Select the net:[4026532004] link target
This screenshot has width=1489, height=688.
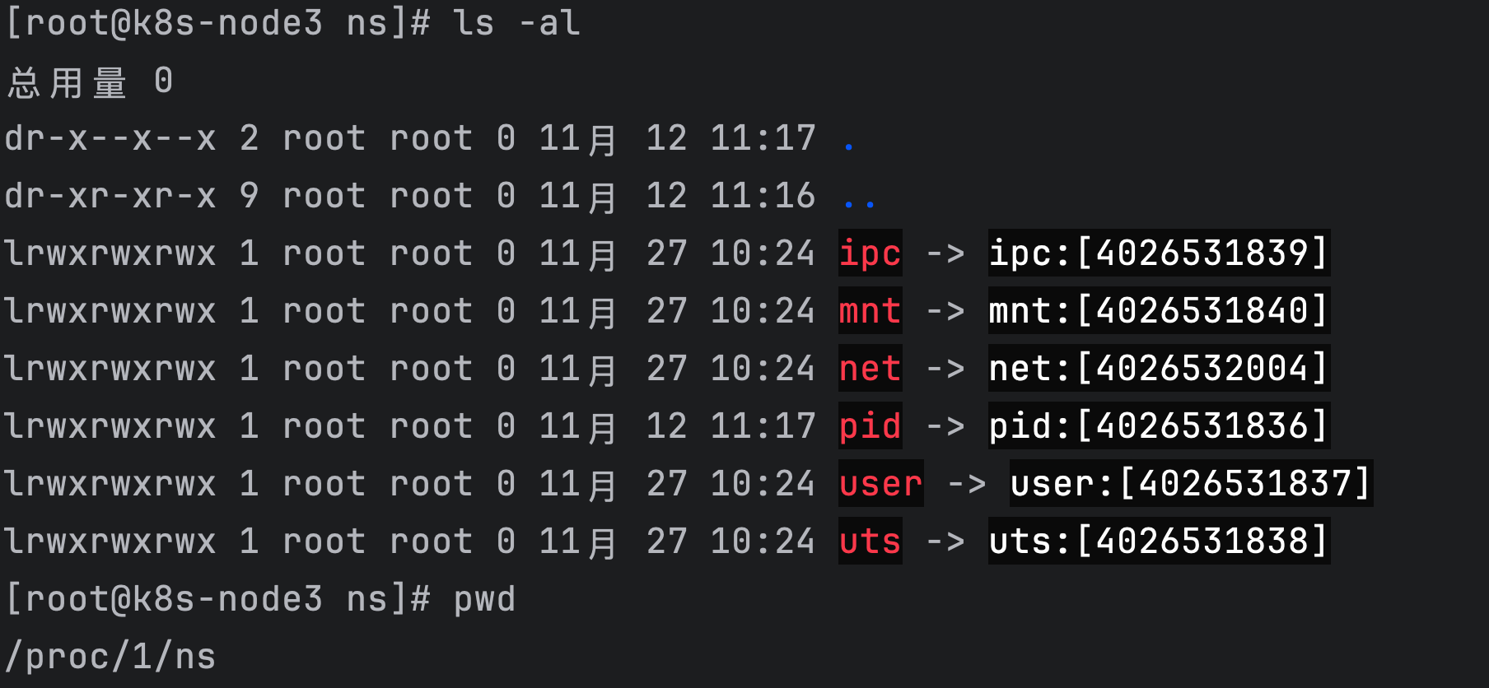(1158, 369)
